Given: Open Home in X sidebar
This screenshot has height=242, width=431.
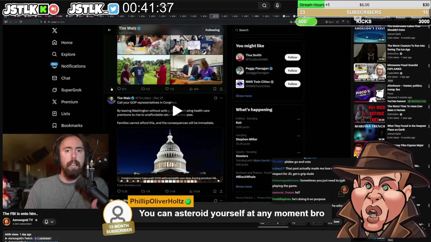Looking at the screenshot, I should tap(62, 43).
